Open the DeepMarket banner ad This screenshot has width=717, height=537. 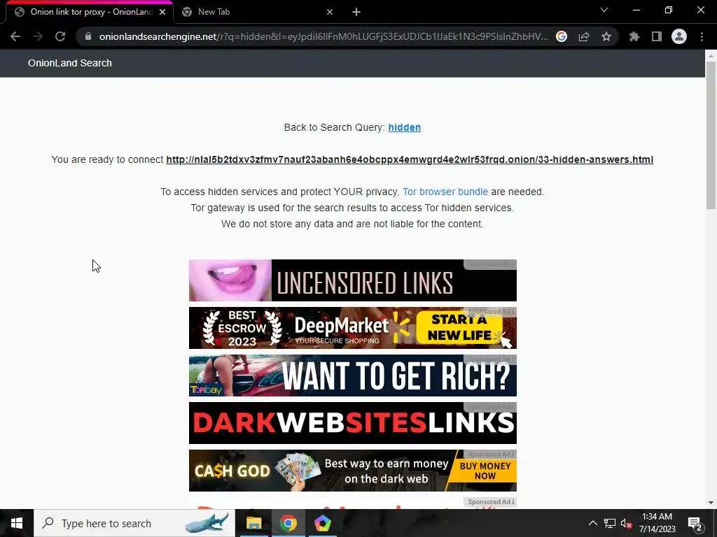pyautogui.click(x=353, y=328)
